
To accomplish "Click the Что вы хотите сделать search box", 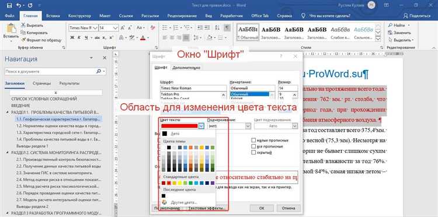I will point(329,16).
